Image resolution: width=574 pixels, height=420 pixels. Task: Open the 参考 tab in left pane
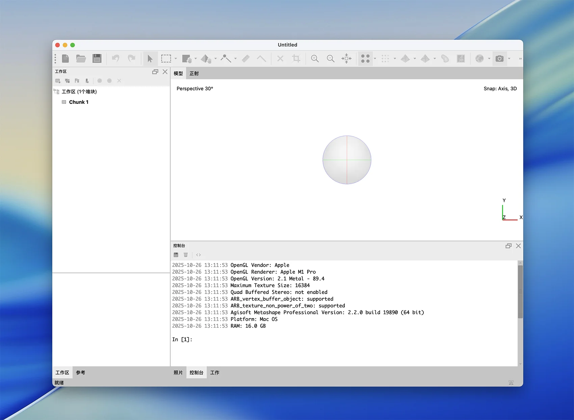tap(80, 372)
